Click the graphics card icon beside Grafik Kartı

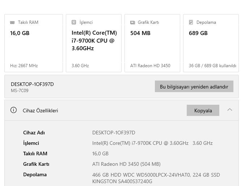click(x=132, y=22)
